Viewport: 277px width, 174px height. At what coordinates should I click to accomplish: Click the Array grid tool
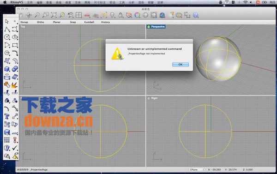tap(7, 140)
